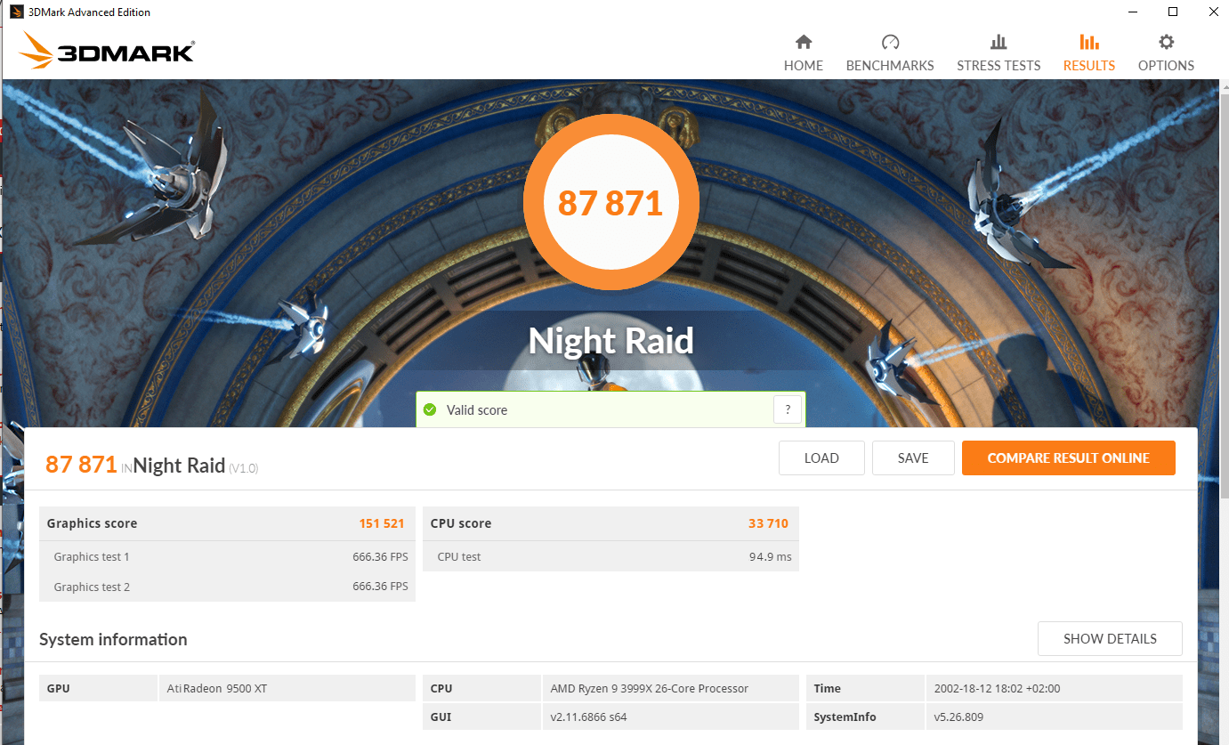Click the 3DMark title bar app icon
Image resolution: width=1229 pixels, height=745 pixels.
pyautogui.click(x=16, y=12)
